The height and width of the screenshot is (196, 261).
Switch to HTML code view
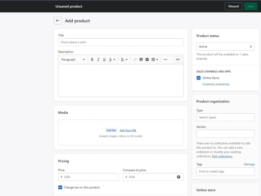coord(178,60)
